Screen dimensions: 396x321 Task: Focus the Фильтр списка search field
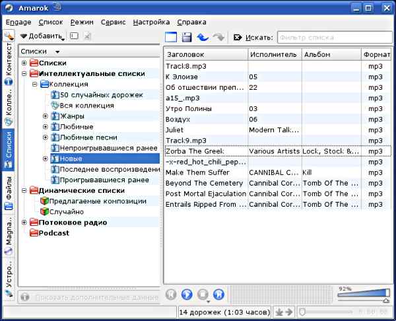[335, 38]
